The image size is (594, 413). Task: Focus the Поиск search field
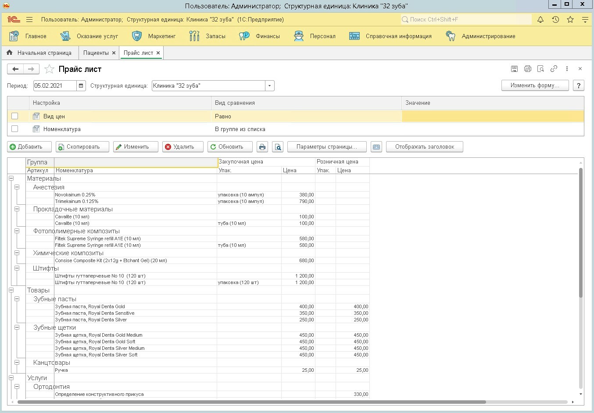point(466,20)
